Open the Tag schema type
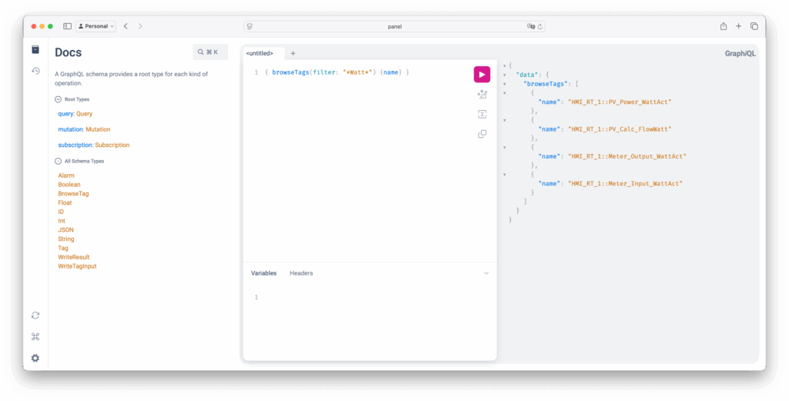Screen dimensions: 789x401 [63, 248]
